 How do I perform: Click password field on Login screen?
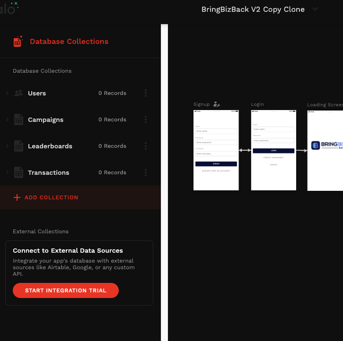[273, 140]
